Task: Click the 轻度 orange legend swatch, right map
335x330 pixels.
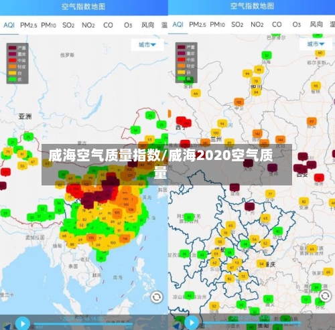Action: click(x=182, y=66)
